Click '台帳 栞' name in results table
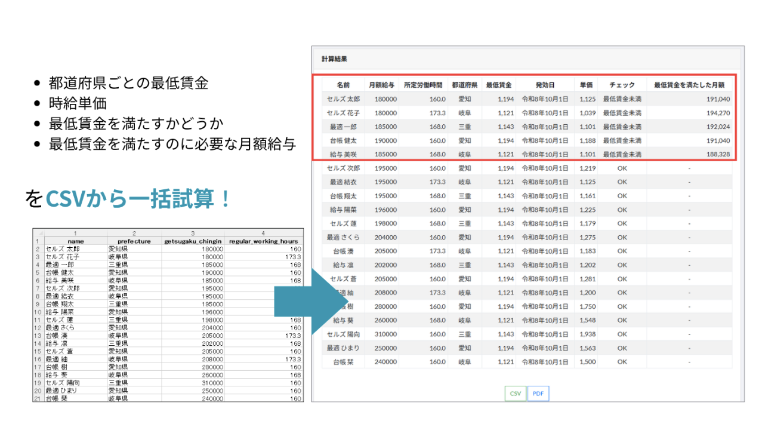The image size is (759, 424). point(343,361)
